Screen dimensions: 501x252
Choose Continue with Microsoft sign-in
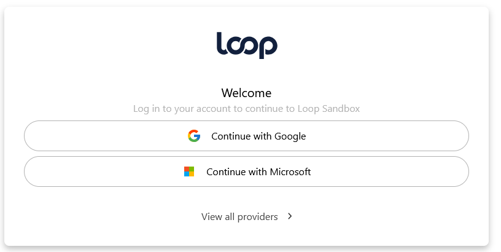tap(246, 171)
